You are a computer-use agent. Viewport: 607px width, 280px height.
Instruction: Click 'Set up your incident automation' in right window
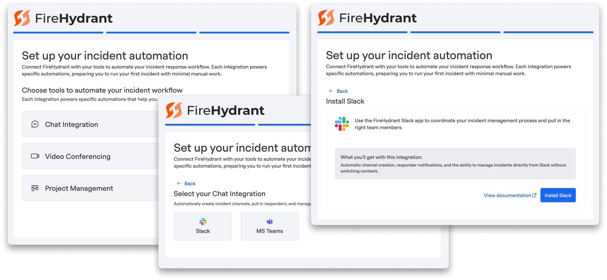(x=409, y=56)
